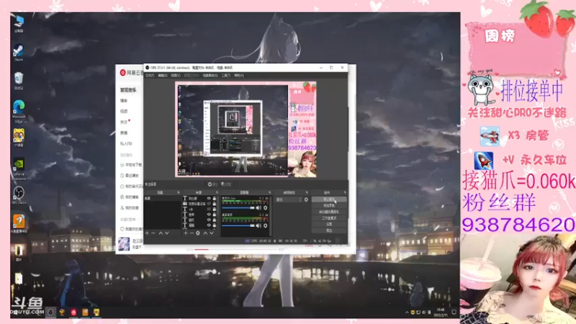
Task: Mute the 桌面音频 mixer channel speaker icon
Action: pyautogui.click(x=258, y=225)
